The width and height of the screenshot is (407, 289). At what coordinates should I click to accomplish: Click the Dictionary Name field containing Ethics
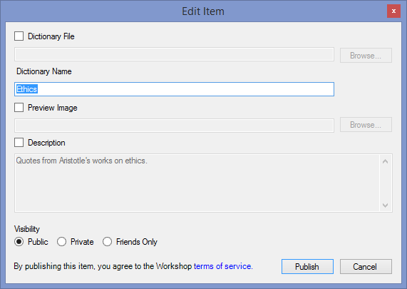174,89
